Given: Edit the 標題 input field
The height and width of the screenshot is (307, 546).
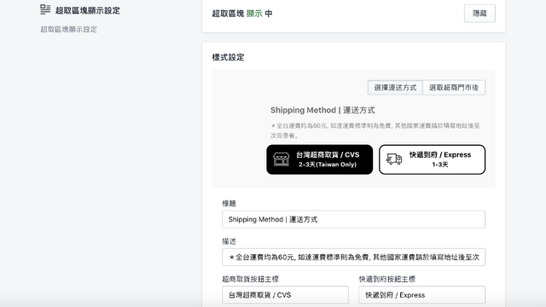Looking at the screenshot, I should click(x=354, y=219).
